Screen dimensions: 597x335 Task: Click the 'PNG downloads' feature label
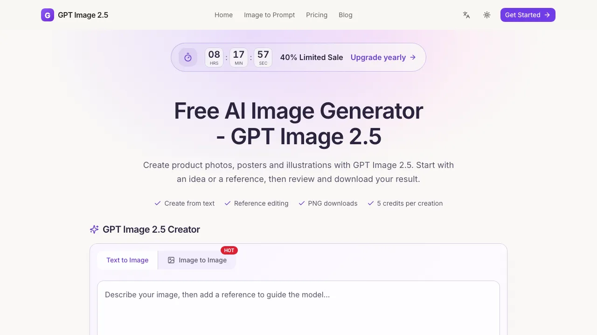333,203
